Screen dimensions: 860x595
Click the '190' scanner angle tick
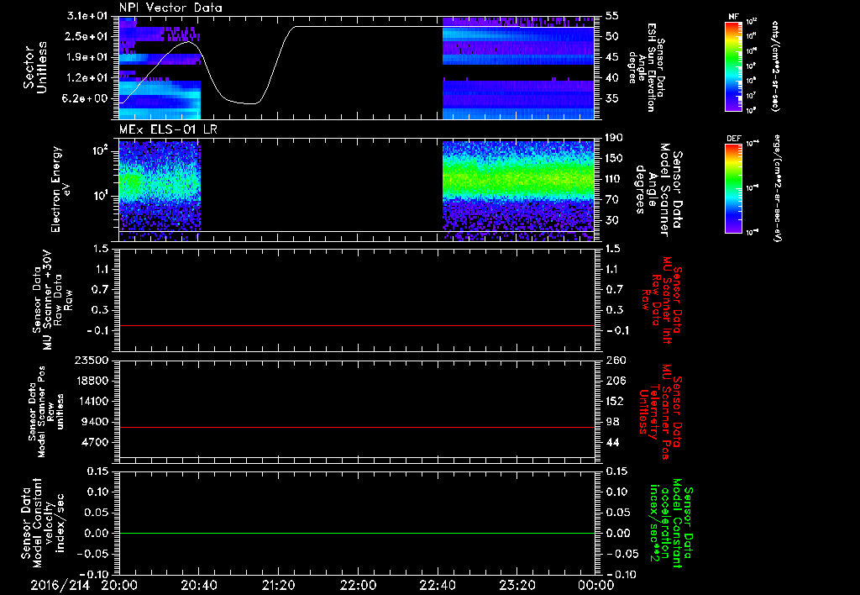pyautogui.click(x=616, y=138)
